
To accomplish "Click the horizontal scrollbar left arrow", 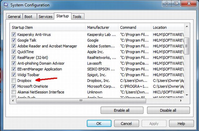I will click(x=13, y=101).
